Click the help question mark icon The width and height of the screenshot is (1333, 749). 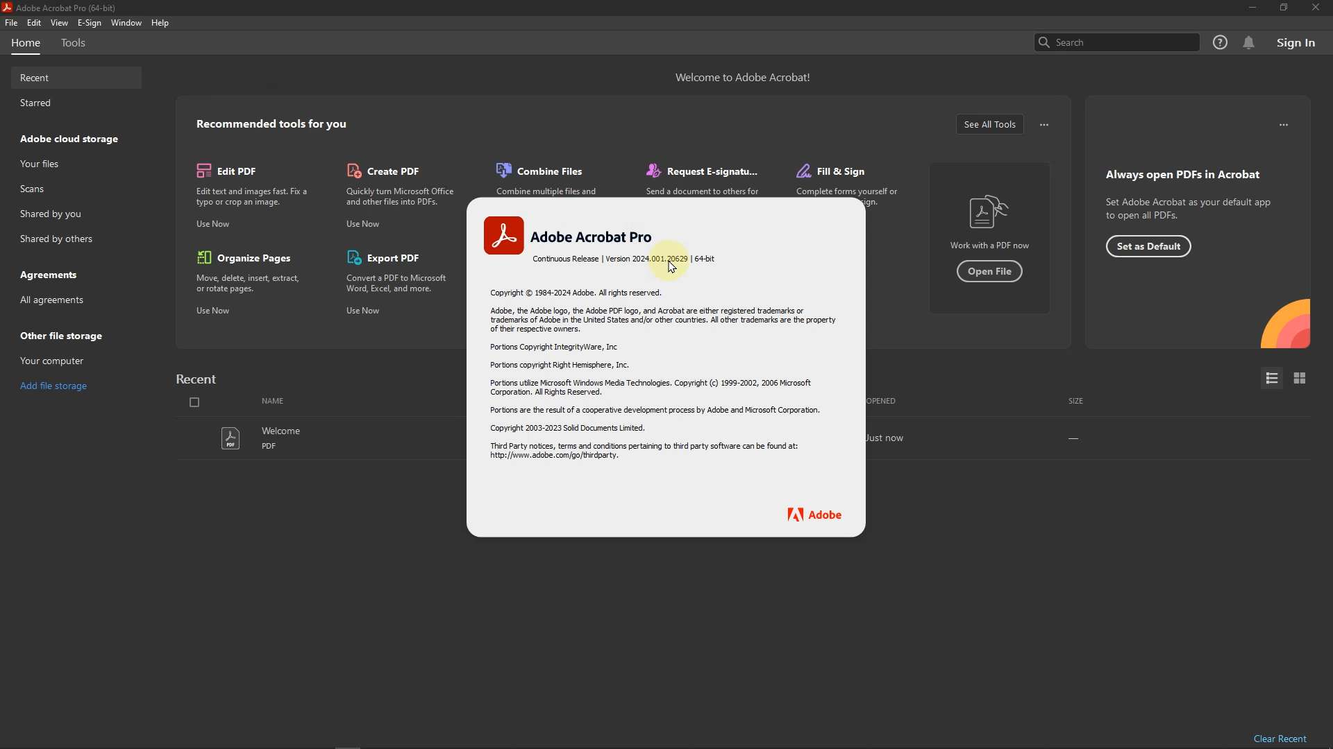click(x=1221, y=43)
